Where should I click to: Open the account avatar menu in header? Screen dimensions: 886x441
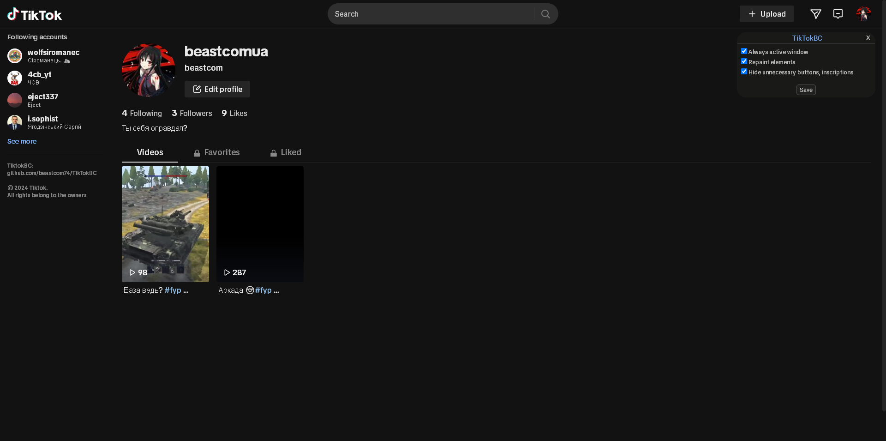tap(863, 14)
